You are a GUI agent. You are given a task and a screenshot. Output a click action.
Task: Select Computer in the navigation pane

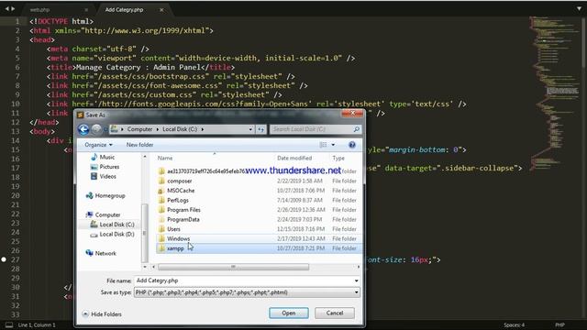pos(107,214)
